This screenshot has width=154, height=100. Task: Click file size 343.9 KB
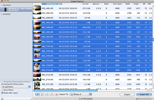click(86, 79)
